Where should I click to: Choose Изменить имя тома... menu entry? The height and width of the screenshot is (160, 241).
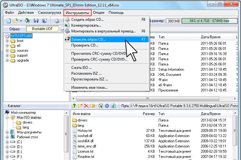point(106,87)
